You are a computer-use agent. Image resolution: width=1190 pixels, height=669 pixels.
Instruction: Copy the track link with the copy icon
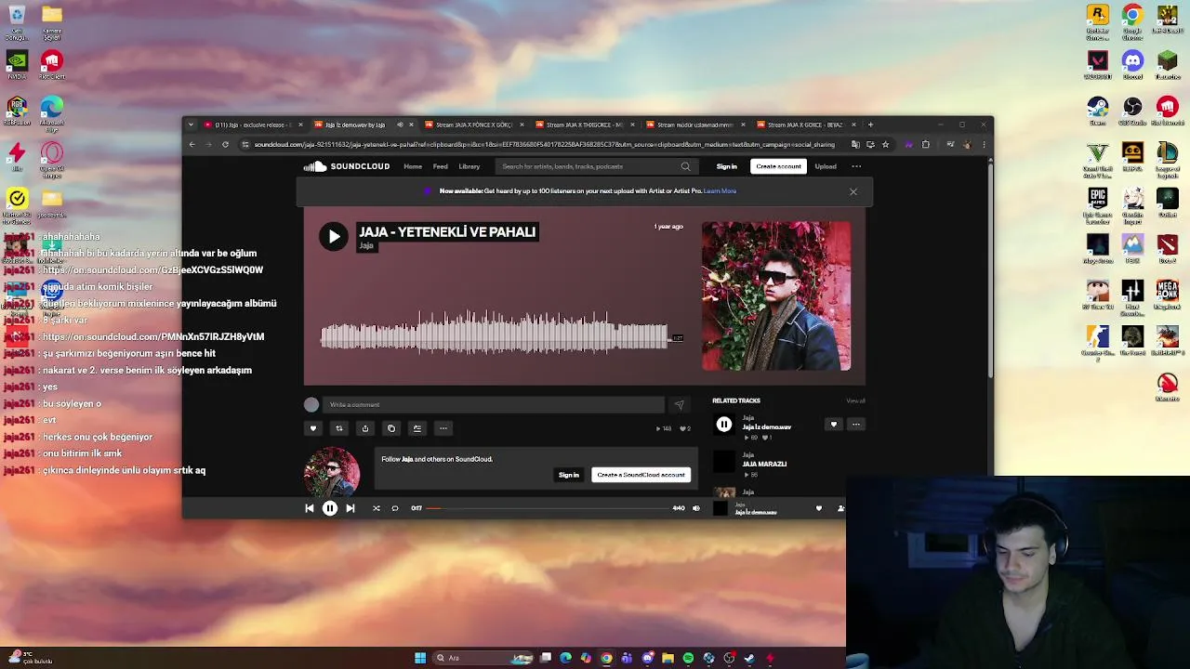coord(391,428)
